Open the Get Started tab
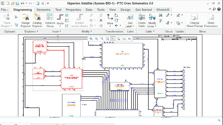 pos(143,10)
